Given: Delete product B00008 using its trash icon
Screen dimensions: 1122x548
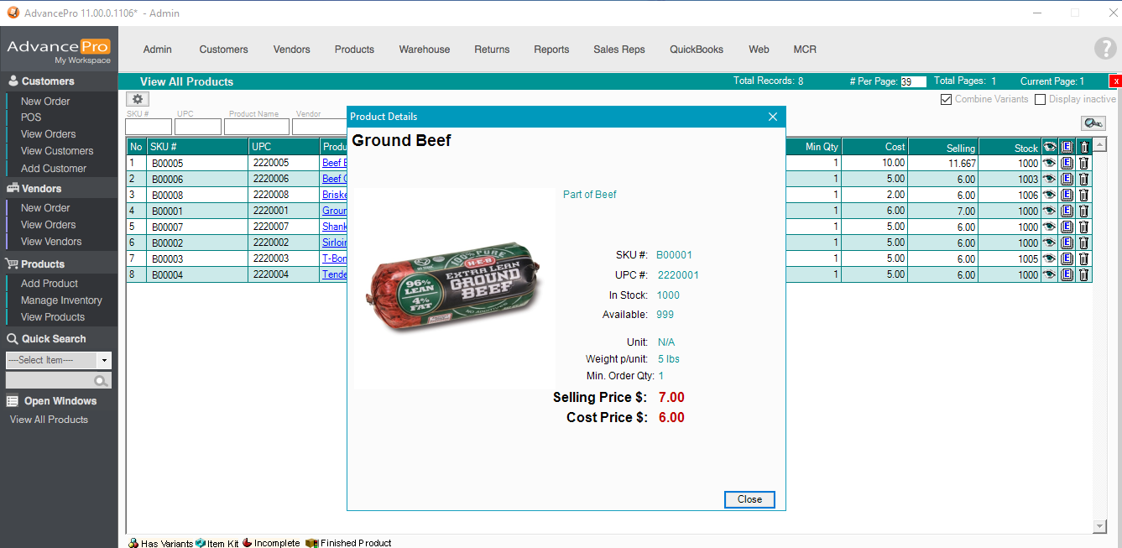Looking at the screenshot, I should click(1083, 196).
